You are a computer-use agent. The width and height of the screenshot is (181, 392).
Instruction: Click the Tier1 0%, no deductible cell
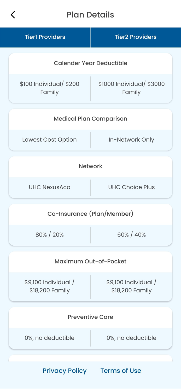coord(50,338)
